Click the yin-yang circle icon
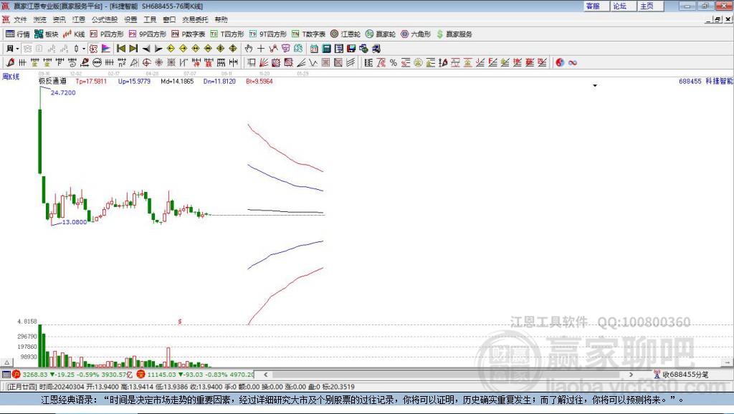The image size is (734, 414). point(560,62)
